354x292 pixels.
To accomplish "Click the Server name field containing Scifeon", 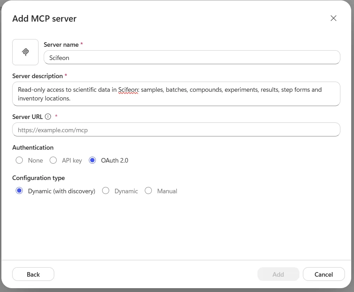I will coord(192,58).
